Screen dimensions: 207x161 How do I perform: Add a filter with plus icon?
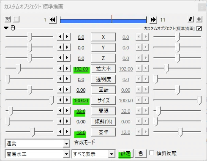pos(199,19)
